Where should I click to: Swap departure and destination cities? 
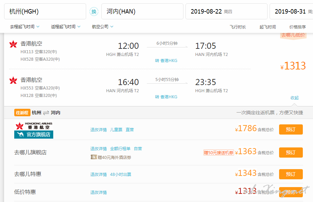pyautogui.click(x=94, y=12)
